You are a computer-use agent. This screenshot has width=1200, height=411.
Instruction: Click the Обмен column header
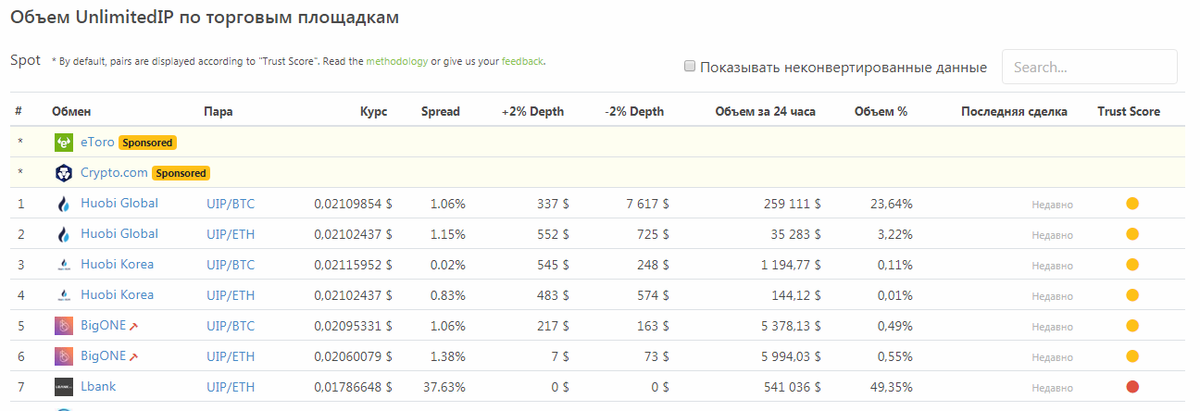pyautogui.click(x=71, y=111)
